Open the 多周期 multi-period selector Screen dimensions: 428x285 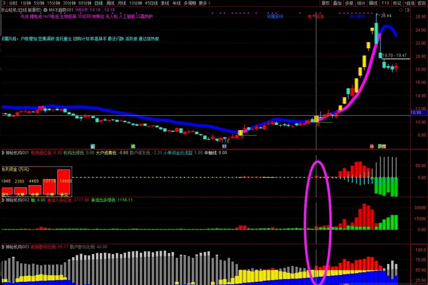pyautogui.click(x=190, y=3)
